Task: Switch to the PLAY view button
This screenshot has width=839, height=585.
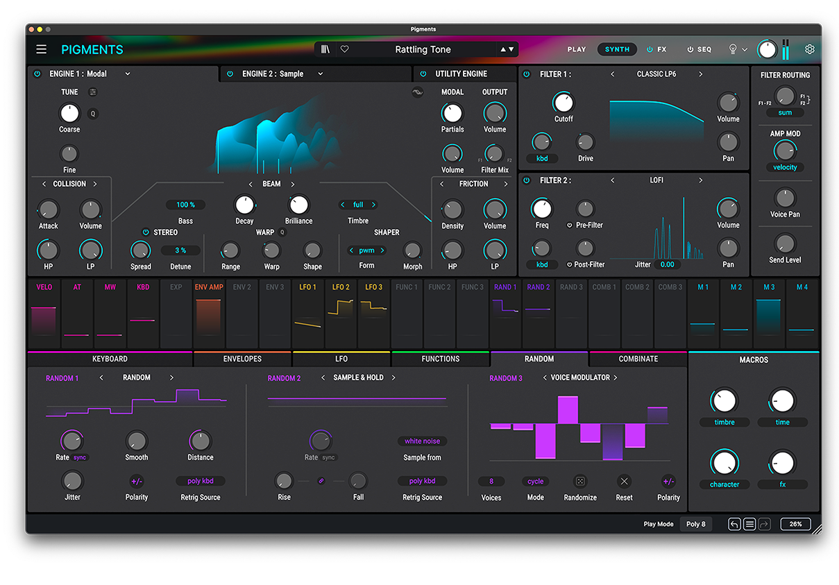Action: pyautogui.click(x=576, y=49)
